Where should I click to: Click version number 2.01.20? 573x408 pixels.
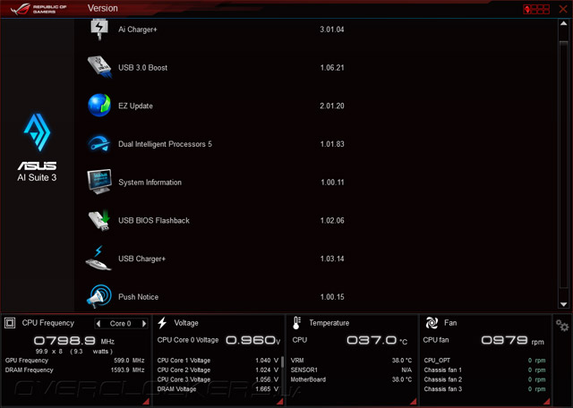click(332, 106)
